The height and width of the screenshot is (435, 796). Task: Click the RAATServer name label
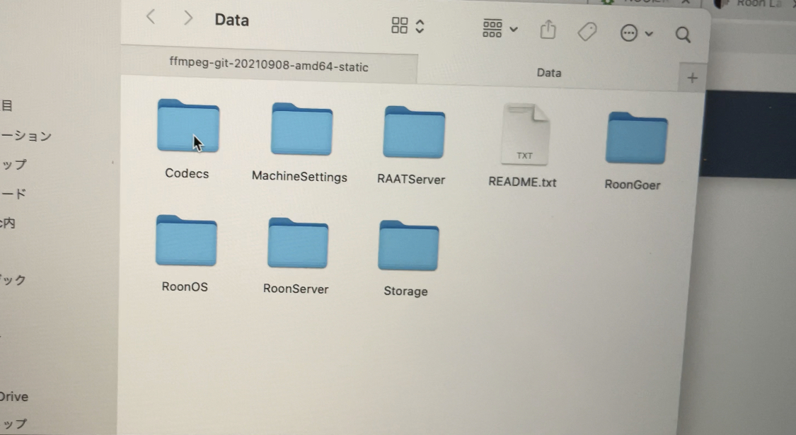tap(411, 179)
